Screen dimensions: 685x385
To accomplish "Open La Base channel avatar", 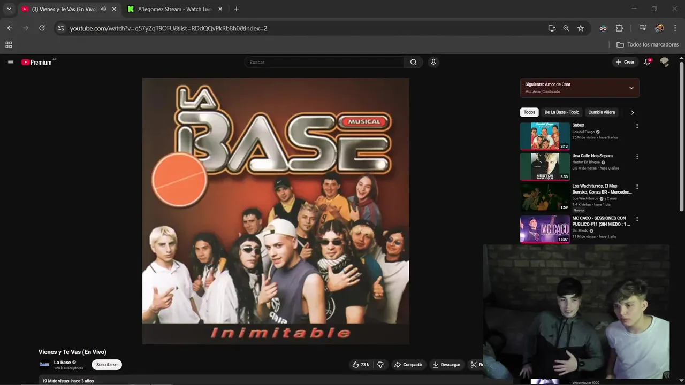I will pos(44,365).
